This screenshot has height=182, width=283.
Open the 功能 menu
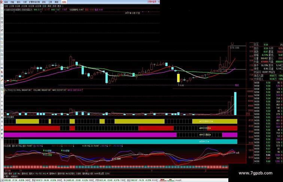pyautogui.click(x=12, y=2)
